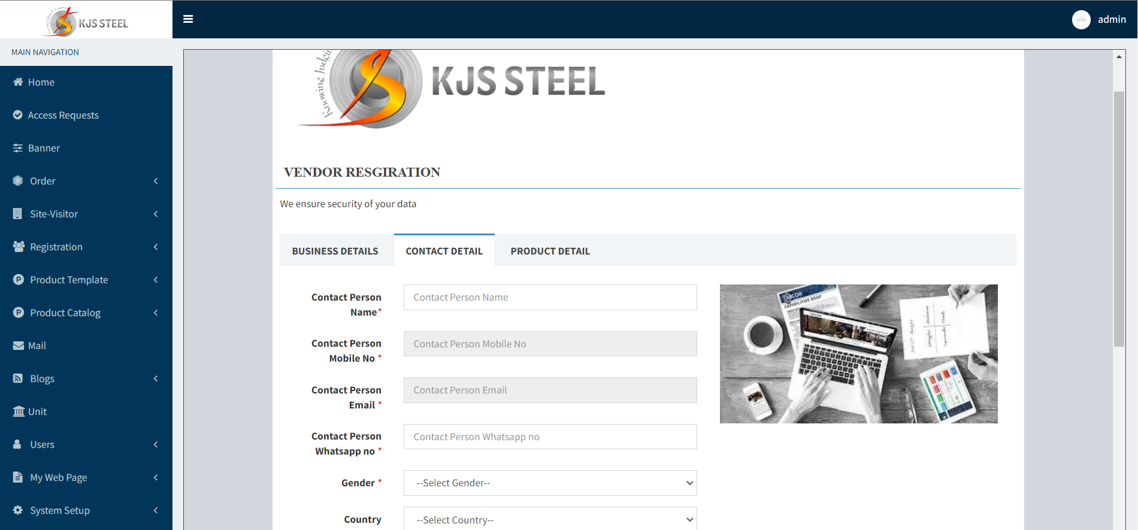Click the Contact Person Name field
Image resolution: width=1138 pixels, height=530 pixels.
(550, 297)
